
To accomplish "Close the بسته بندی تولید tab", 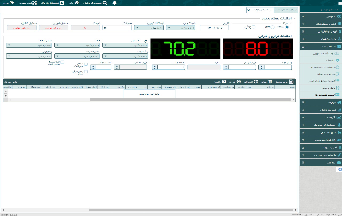I will click(x=248, y=10).
